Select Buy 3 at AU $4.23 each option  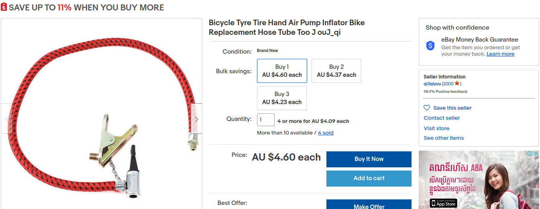coord(282,98)
